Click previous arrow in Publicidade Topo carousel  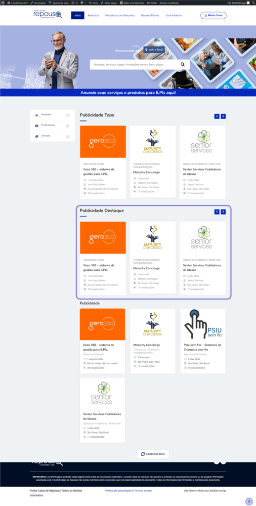tap(217, 116)
